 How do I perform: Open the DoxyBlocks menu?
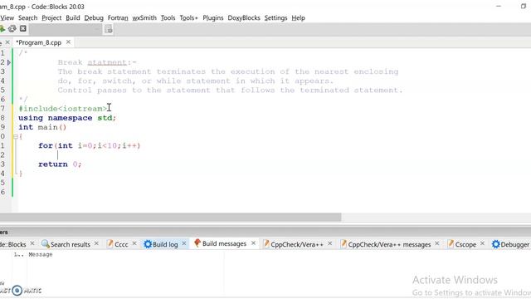[244, 18]
